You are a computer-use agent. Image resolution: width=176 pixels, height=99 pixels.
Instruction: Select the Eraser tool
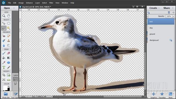click(x=9, y=53)
